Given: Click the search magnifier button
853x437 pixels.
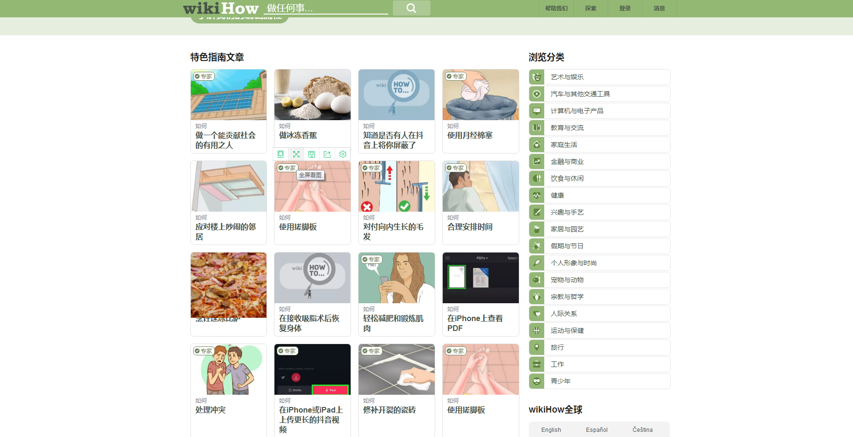Looking at the screenshot, I should [411, 8].
